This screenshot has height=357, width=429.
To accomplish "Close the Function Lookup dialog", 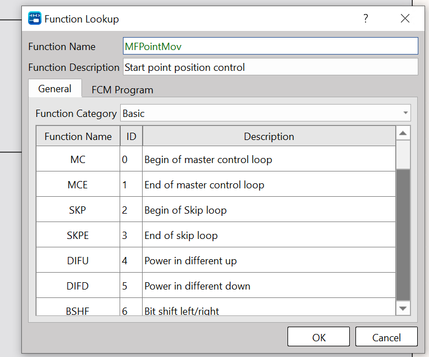I will [x=405, y=19].
